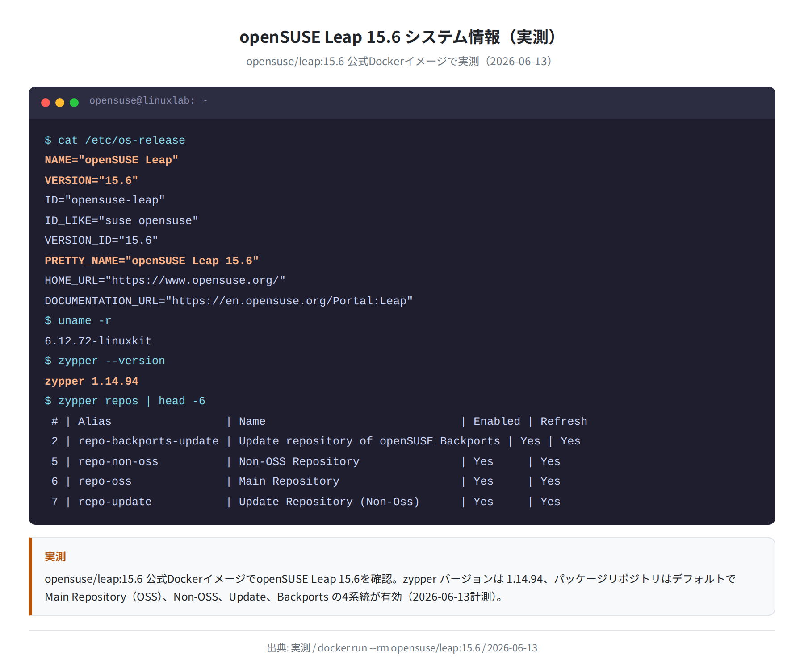Click the HOME_URL www.opensuse.org line
This screenshot has width=804, height=672.
tap(165, 280)
